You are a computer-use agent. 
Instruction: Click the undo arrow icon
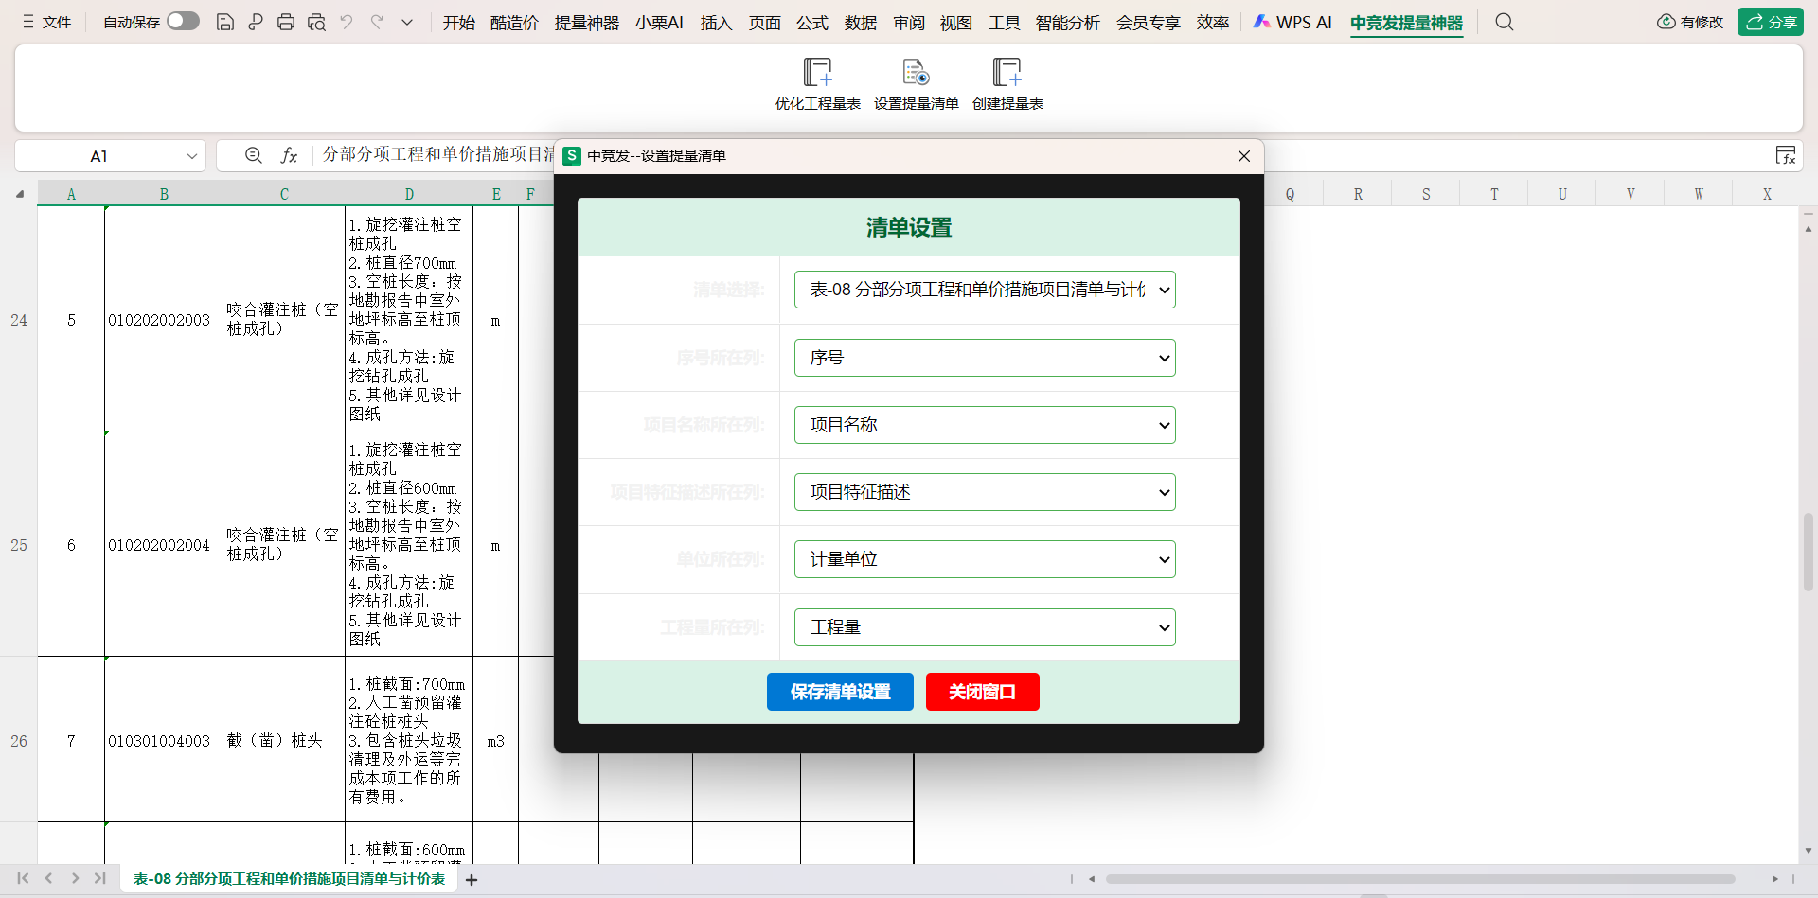[347, 22]
